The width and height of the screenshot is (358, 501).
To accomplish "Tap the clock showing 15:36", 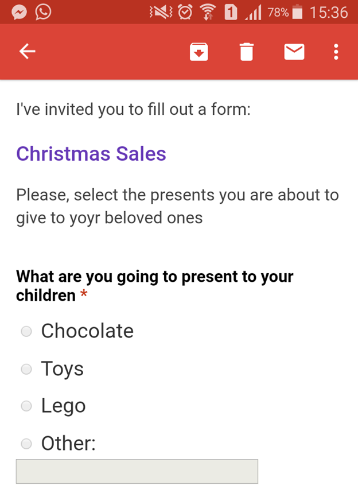I will coord(330,11).
